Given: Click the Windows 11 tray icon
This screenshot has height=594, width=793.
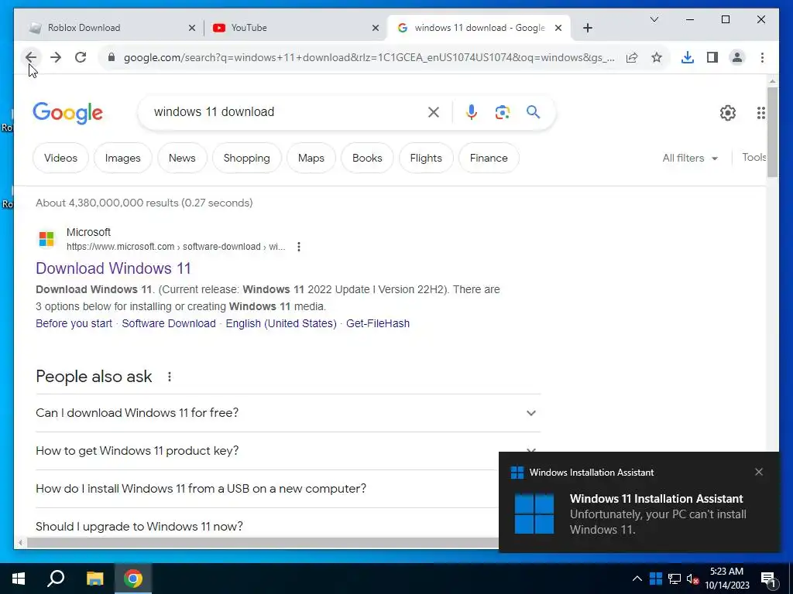Looking at the screenshot, I should (655, 579).
